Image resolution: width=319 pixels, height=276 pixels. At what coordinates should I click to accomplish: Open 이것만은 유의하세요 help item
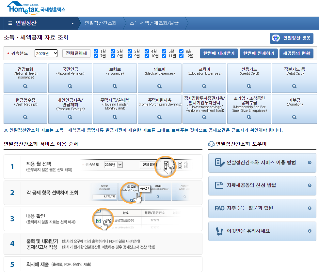tap(262, 231)
